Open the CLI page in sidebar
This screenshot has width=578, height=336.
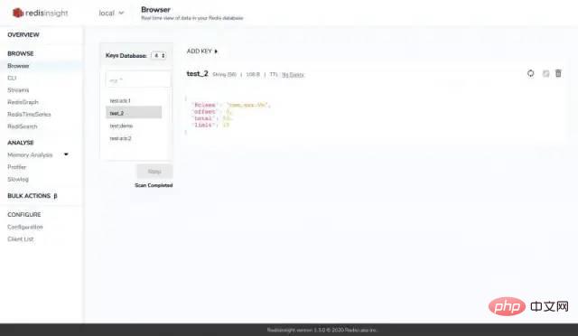[12, 78]
